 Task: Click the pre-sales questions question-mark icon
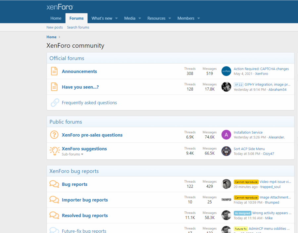(x=54, y=135)
